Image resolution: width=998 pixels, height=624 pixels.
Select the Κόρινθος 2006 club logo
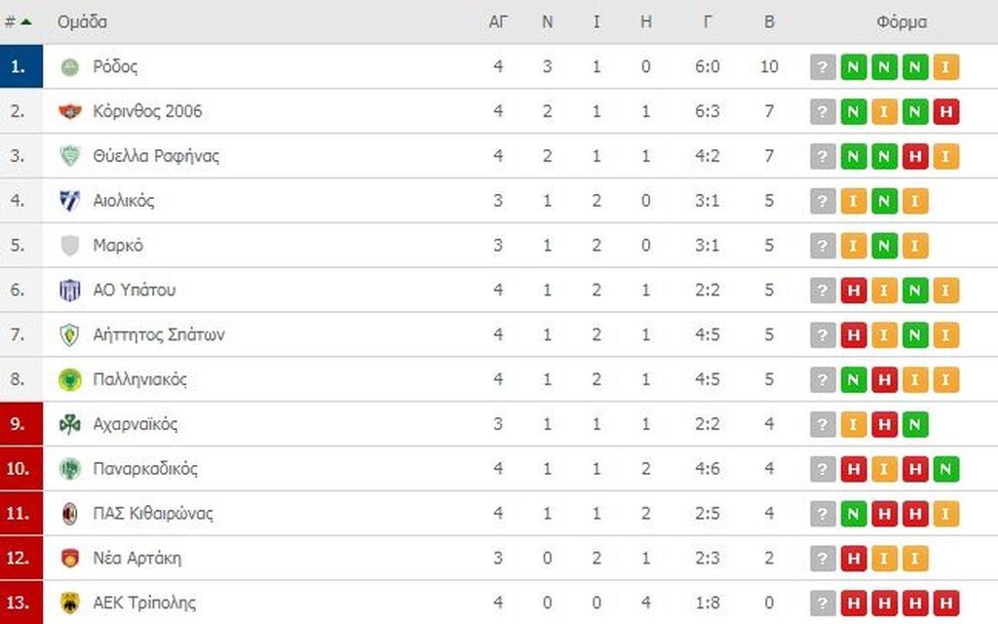(x=70, y=111)
